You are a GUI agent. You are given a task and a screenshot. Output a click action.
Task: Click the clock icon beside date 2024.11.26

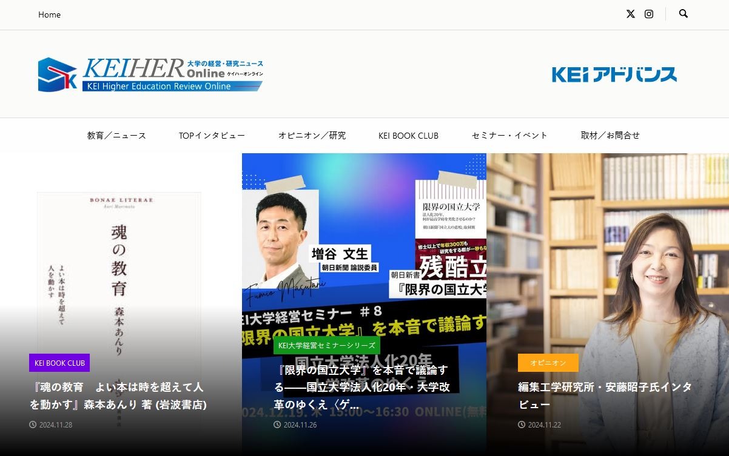click(276, 425)
